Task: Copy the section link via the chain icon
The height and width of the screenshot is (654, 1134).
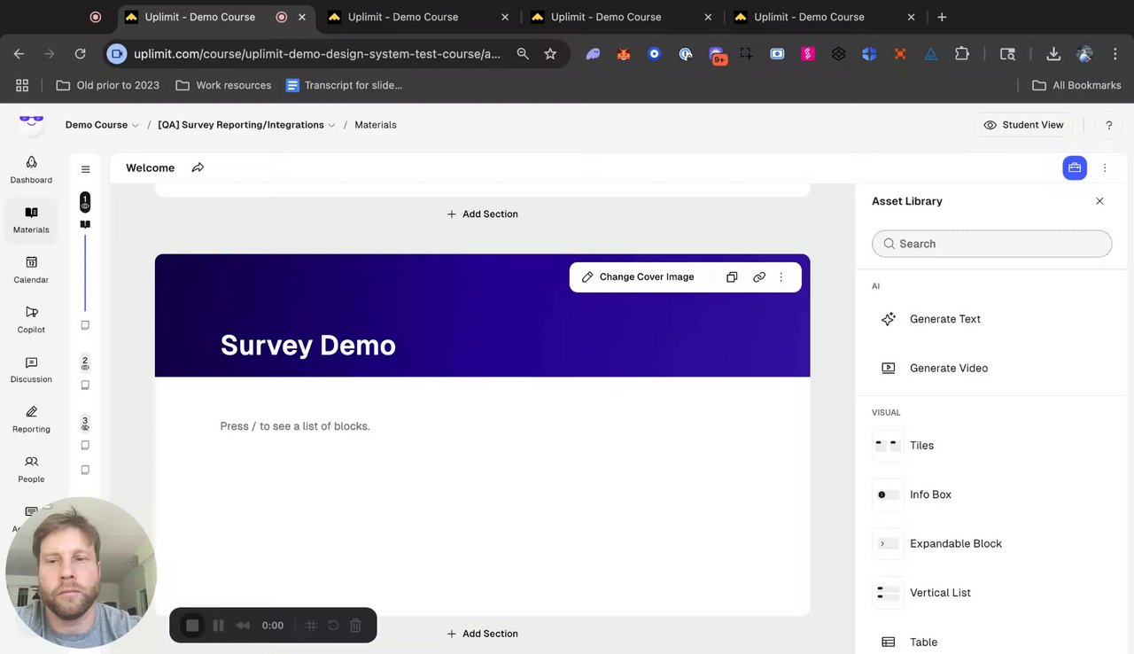Action: pos(759,276)
